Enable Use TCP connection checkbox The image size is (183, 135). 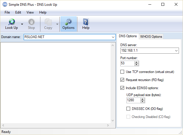[122, 72]
